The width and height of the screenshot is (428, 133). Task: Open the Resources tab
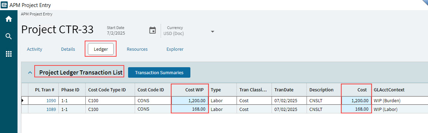coord(137,49)
